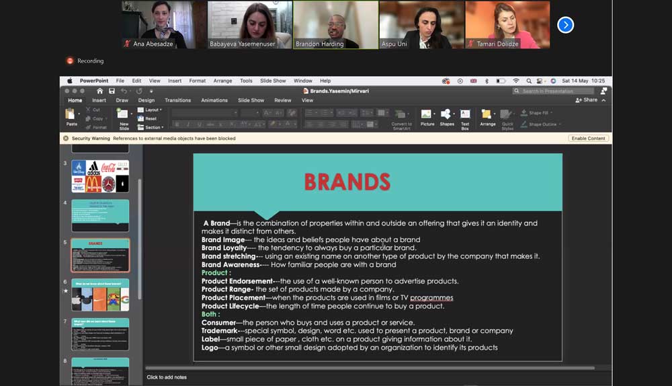The image size is (672, 386).
Task: Click the Share button
Action: (x=587, y=100)
